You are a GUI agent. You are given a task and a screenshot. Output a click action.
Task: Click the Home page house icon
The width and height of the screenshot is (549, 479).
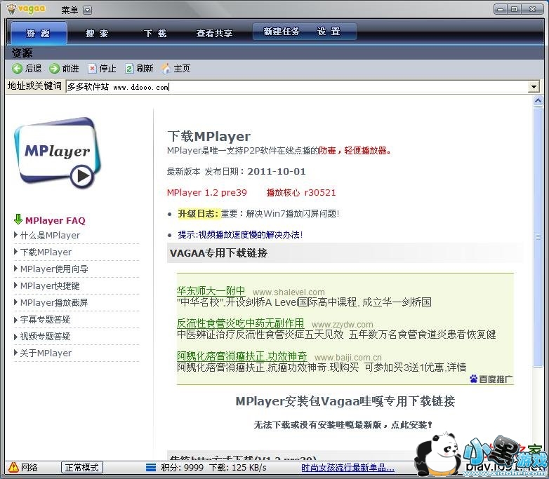166,69
